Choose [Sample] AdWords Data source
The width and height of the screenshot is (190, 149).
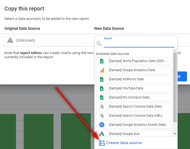click(x=133, y=79)
